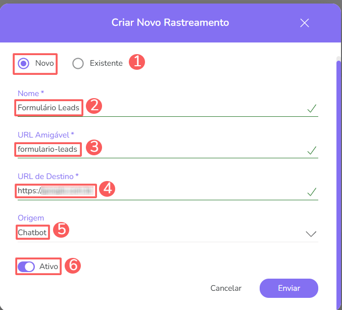Select the Existente radio option
Viewport: 342px width, 310px height.
[x=78, y=63]
